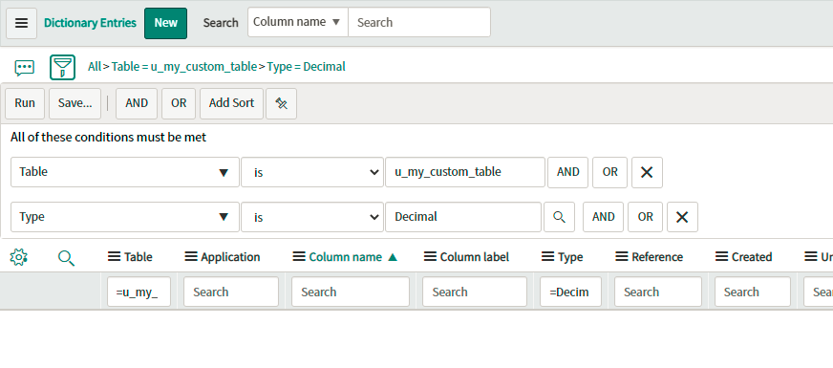Open the Type value lookup magnifier
Image resolution: width=833 pixels, height=368 pixels.
pyautogui.click(x=559, y=217)
